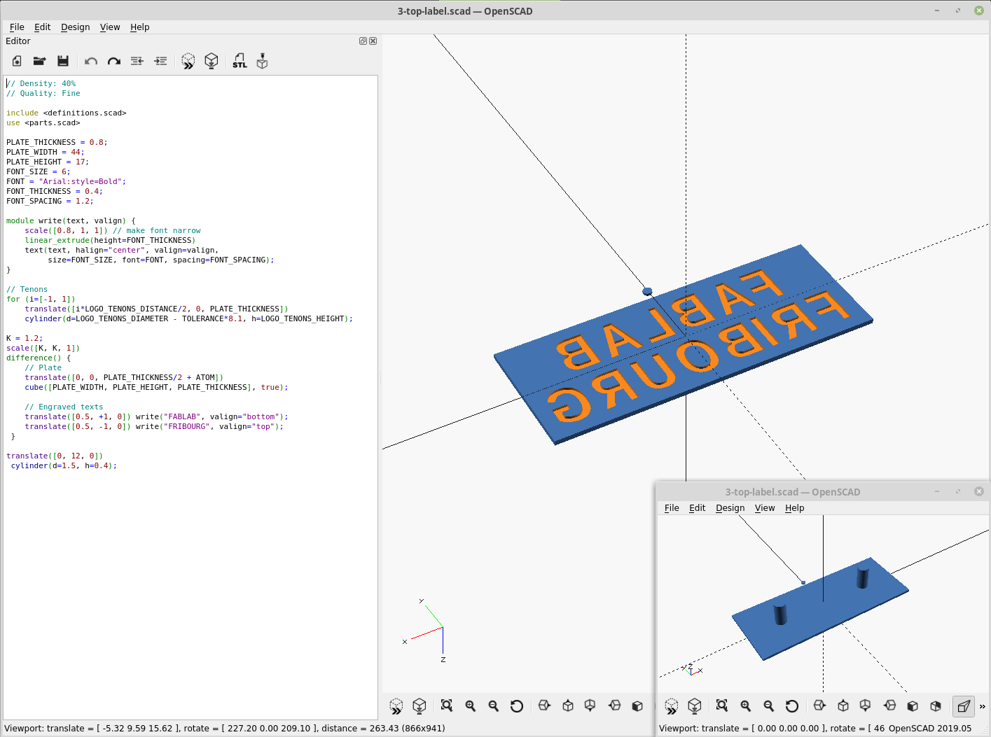
Task: Save the file with the save icon
Action: coord(63,61)
